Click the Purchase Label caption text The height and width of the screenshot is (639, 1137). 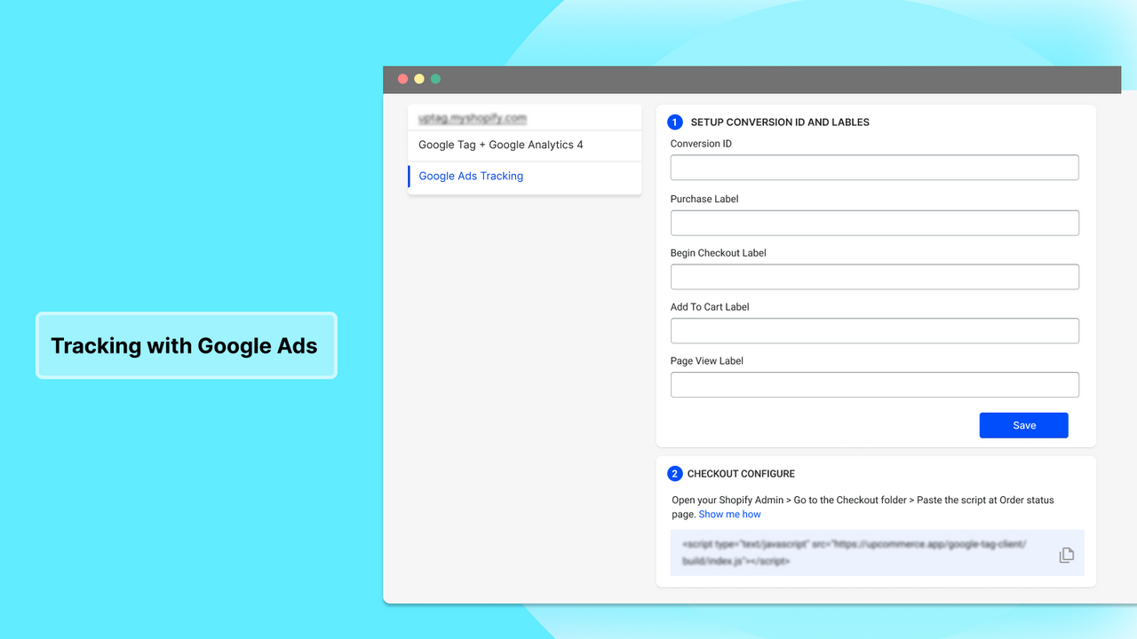(704, 199)
